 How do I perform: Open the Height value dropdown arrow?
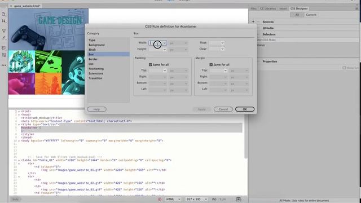pos(164,50)
